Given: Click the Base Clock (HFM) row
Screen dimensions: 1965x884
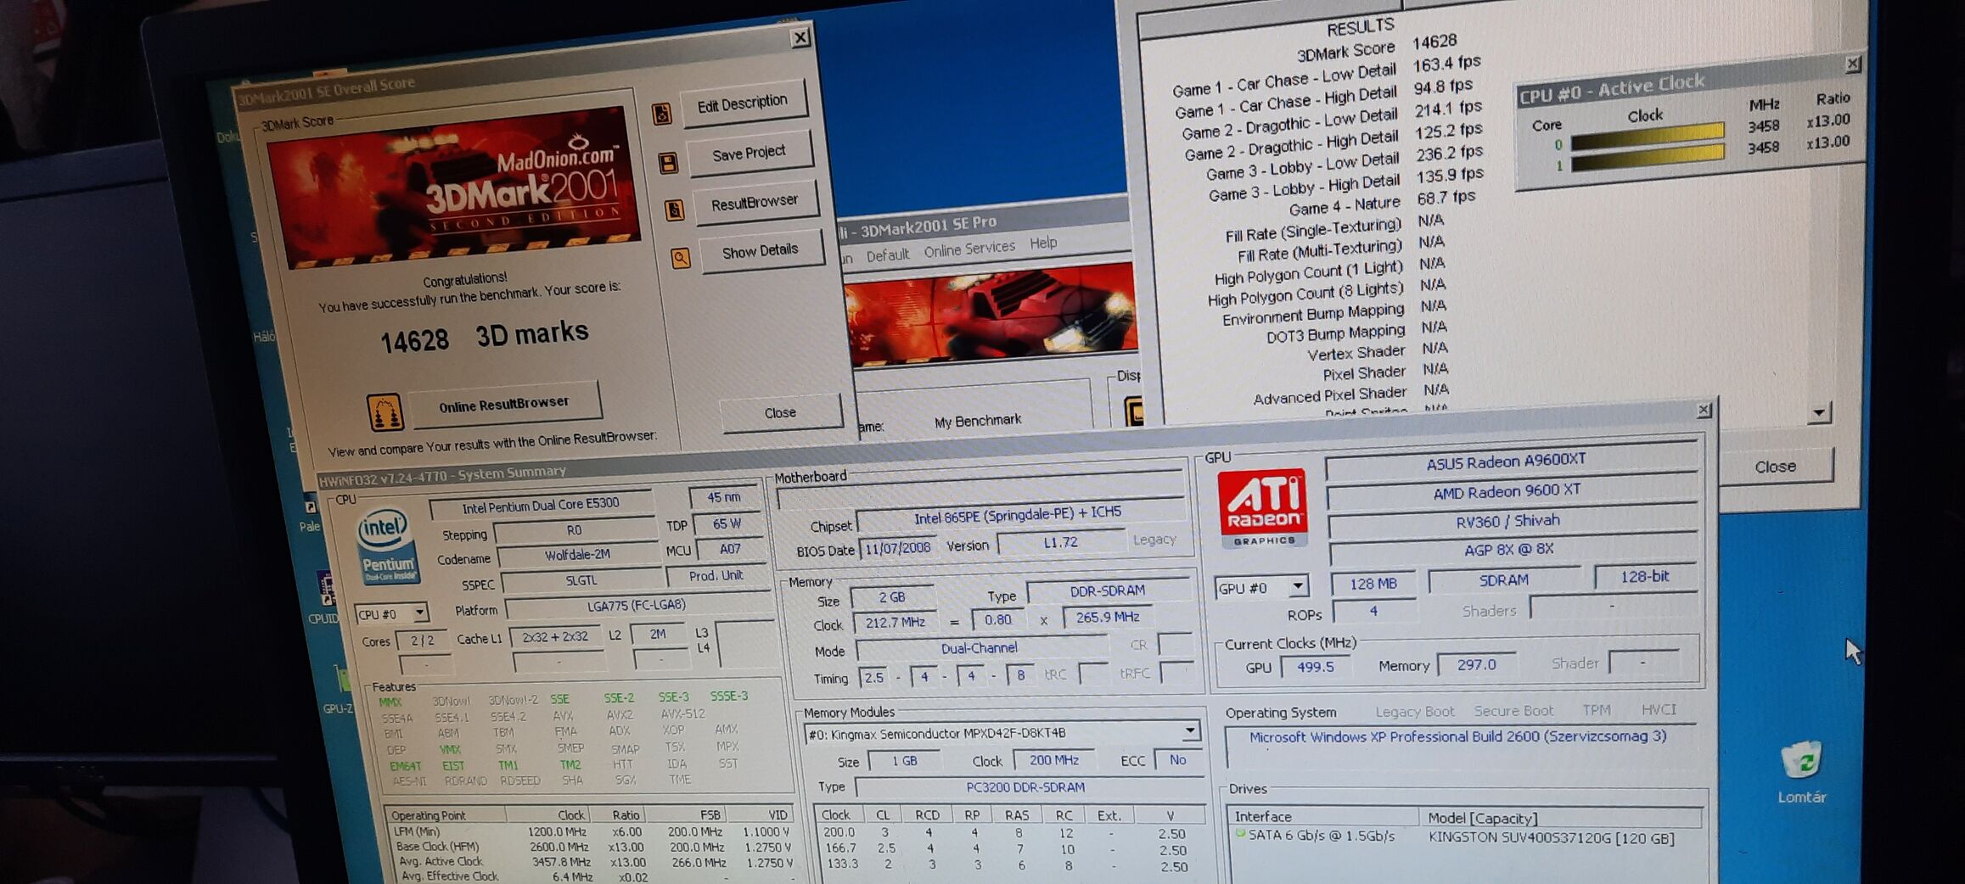Looking at the screenshot, I should [x=592, y=847].
